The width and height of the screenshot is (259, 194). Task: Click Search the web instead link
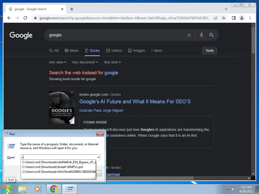click(83, 73)
